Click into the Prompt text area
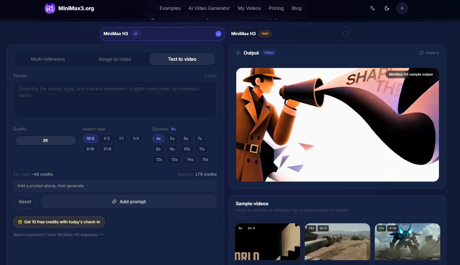This screenshot has height=265, width=460. tap(115, 99)
